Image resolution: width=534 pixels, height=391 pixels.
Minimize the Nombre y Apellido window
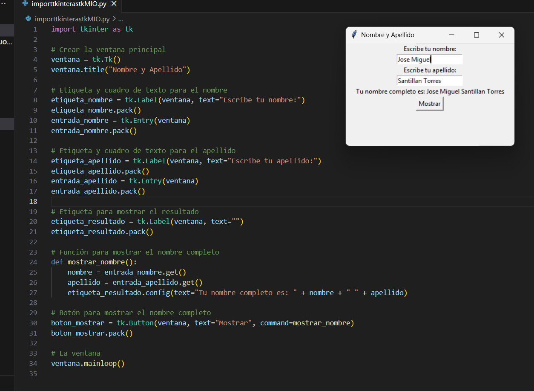[452, 35]
